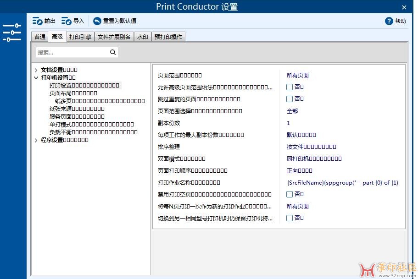This screenshot has width=418, height=279.
Task: Open the 排序整理 value 按文件
Action: tap(311, 147)
